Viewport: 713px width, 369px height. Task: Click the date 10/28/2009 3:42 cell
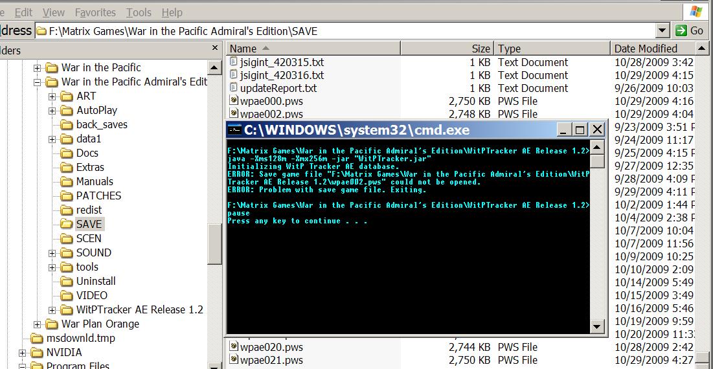coord(654,62)
